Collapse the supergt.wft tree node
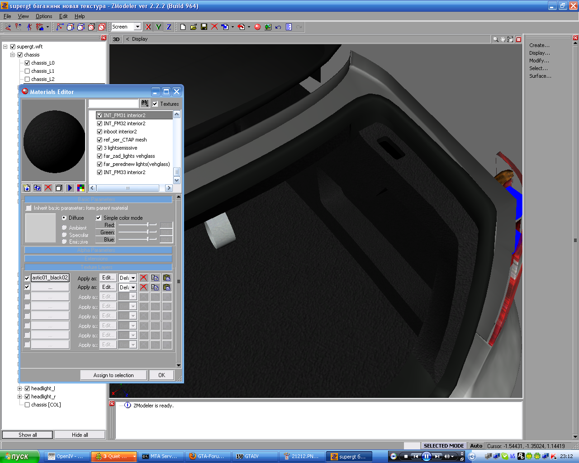The image size is (579, 463). coord(5,47)
